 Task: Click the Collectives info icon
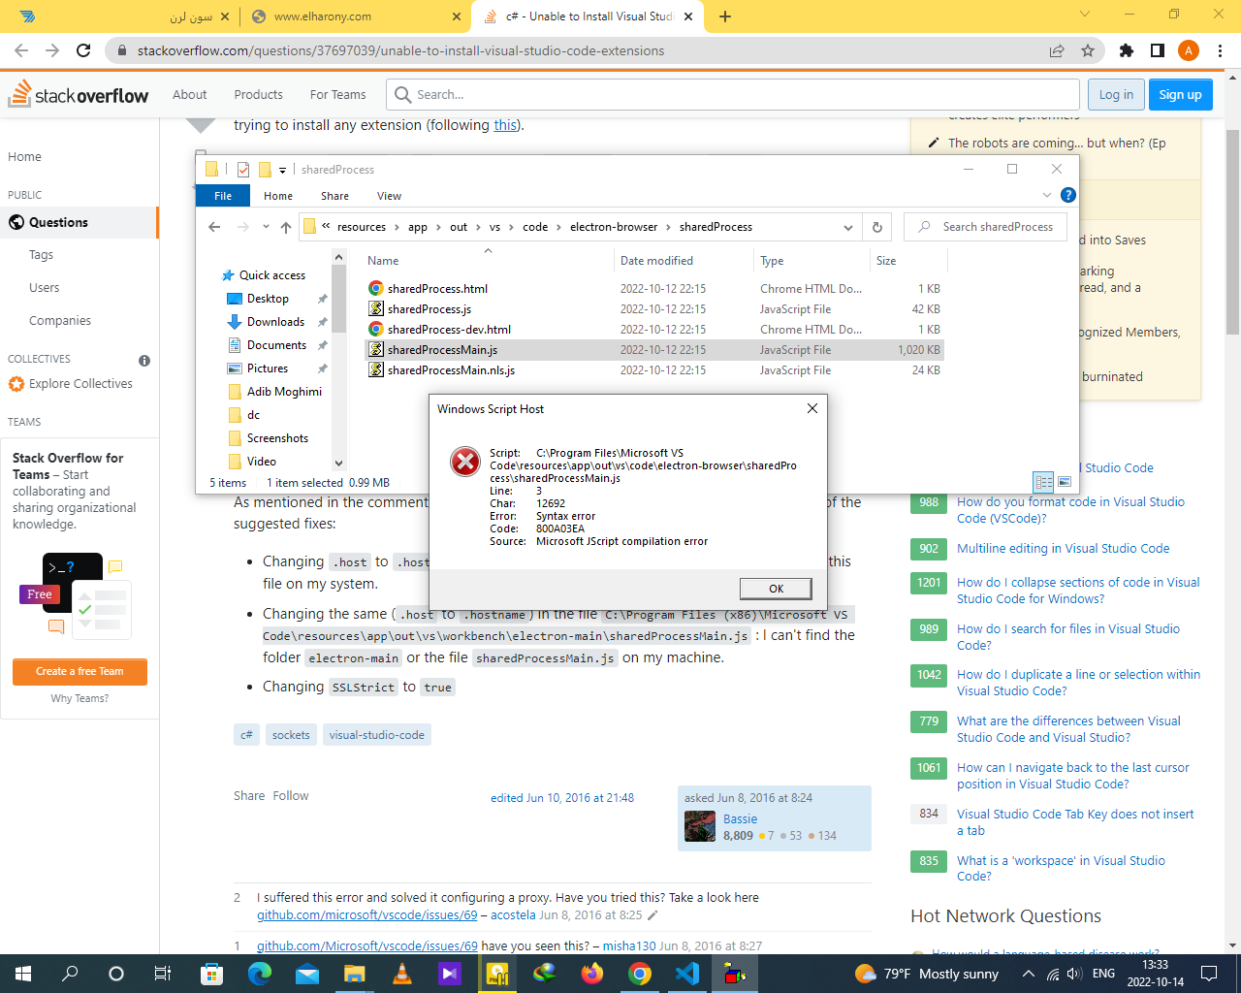point(144,360)
